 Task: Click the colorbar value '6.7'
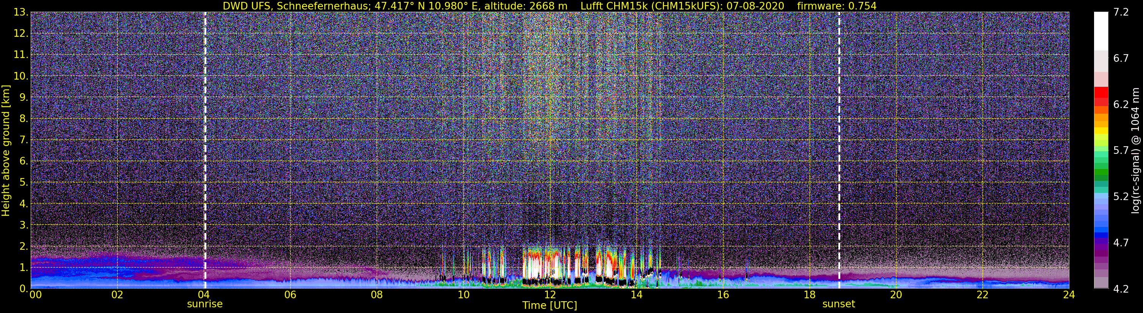1121,58
